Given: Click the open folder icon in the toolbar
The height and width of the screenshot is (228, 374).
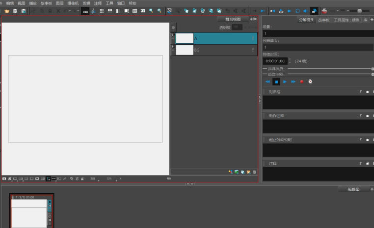Looking at the screenshot, I should click(7, 10).
